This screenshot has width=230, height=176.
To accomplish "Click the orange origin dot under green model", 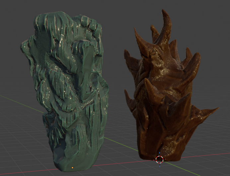I will [72, 168].
